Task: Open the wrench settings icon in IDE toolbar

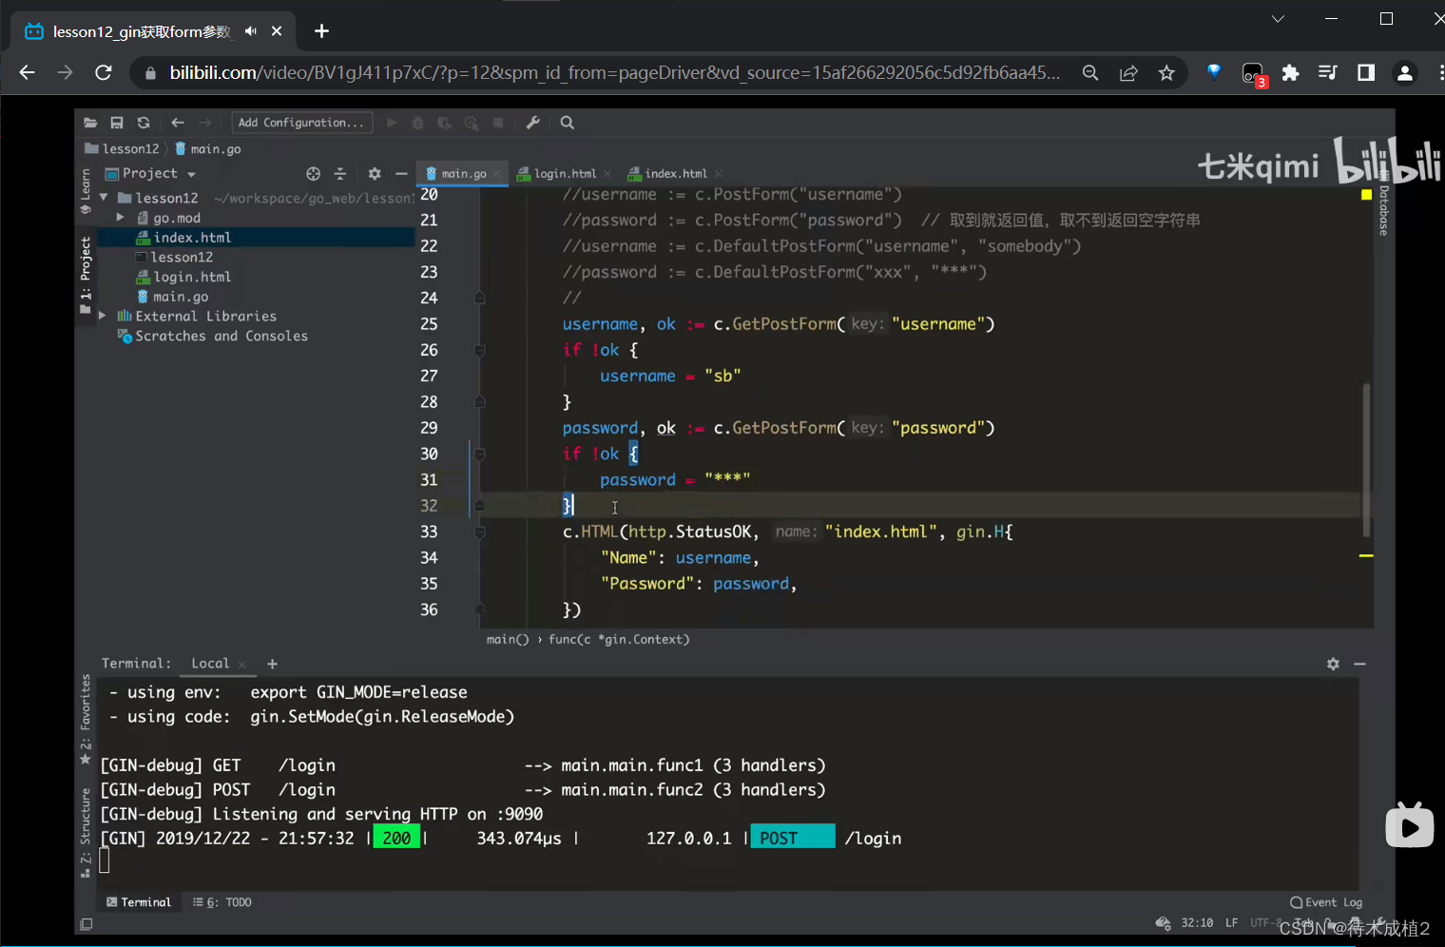Action: (533, 123)
